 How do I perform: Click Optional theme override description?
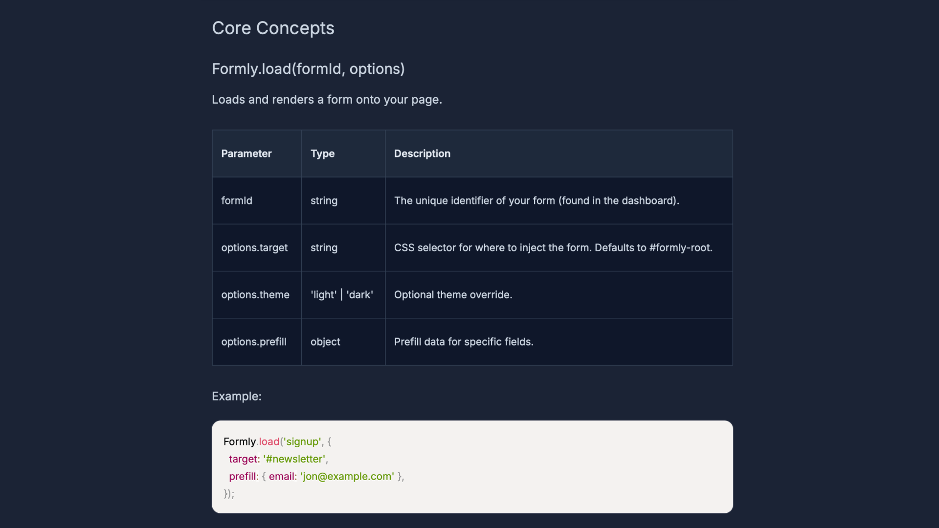pos(453,295)
